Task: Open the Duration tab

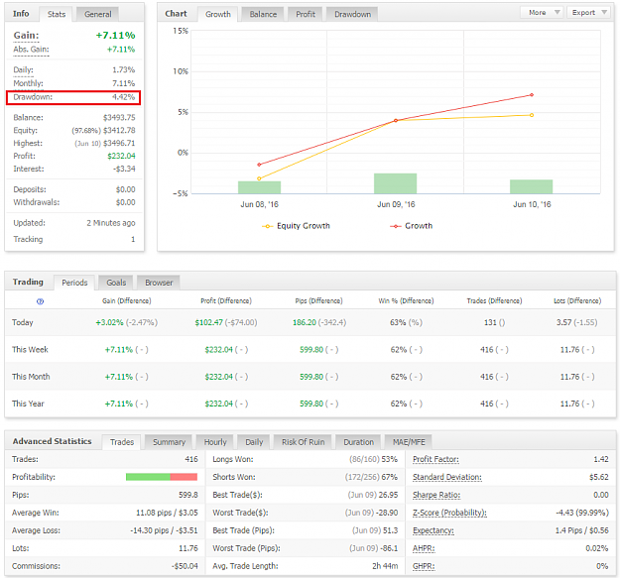Action: click(358, 442)
